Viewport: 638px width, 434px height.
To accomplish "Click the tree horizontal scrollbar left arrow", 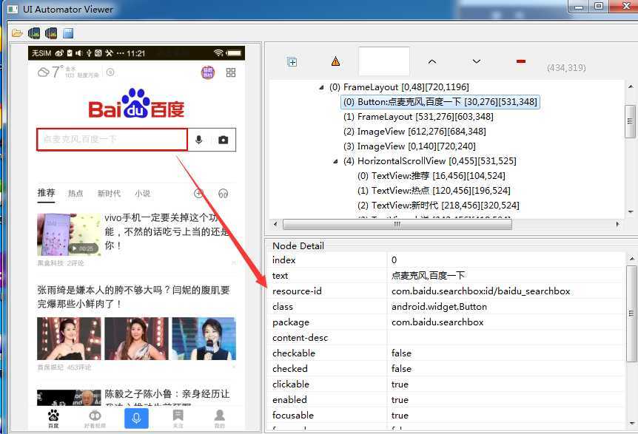I will (275, 224).
